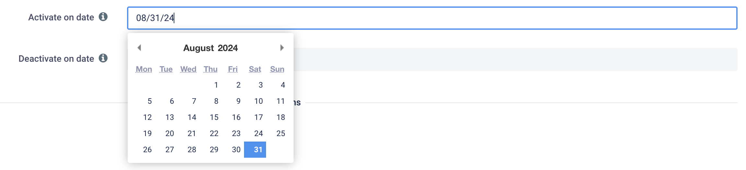Select August 31 in the calendar
746x170 pixels.
[x=255, y=150]
